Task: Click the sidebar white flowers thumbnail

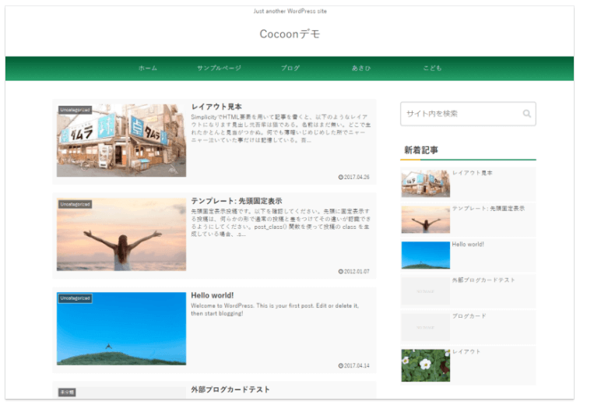Action: 425,365
